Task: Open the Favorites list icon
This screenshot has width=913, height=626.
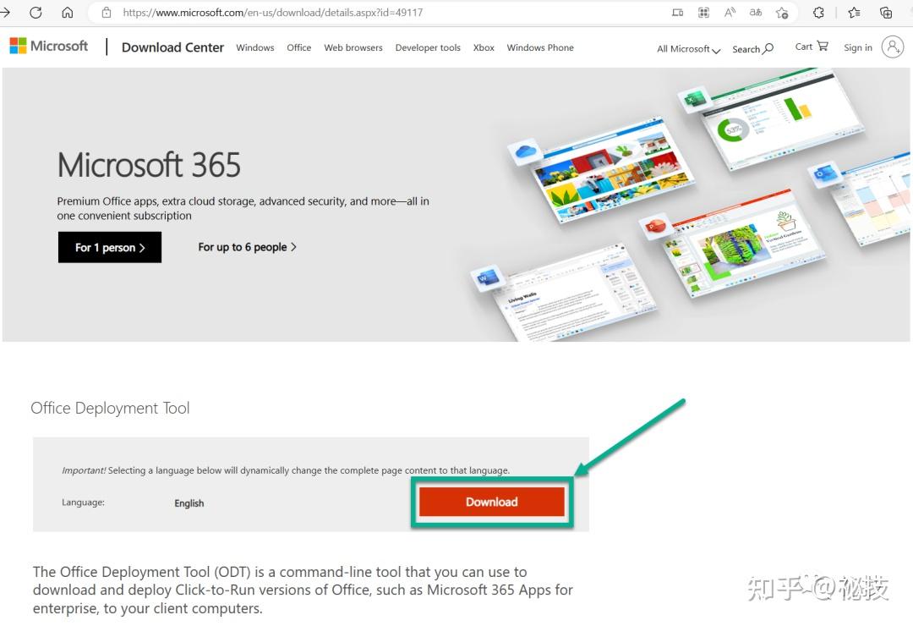Action: coord(854,12)
